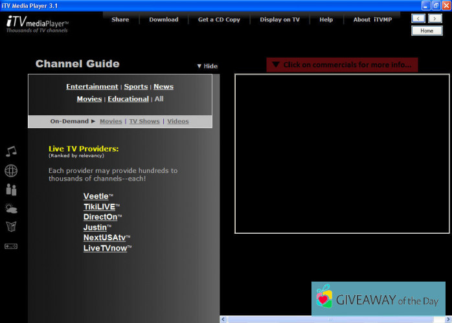Open the Share menu
This screenshot has width=452, height=323.
(x=120, y=19)
